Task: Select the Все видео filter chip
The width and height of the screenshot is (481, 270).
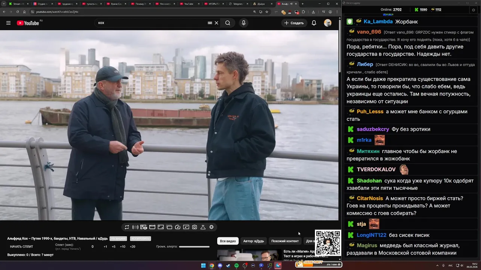Action: 228,241
